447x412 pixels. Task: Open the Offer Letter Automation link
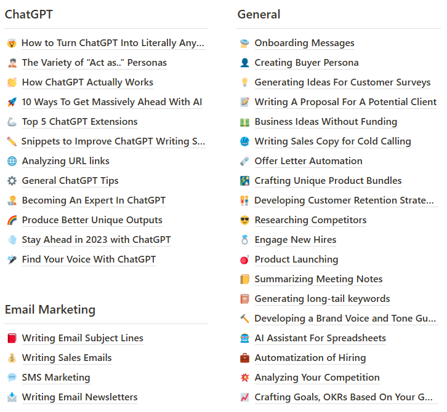(308, 161)
